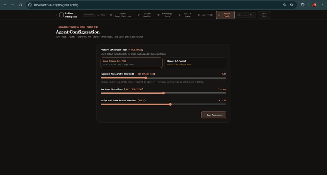Reload the page with the refresh icon
This screenshot has height=175, width=327.
point(20,5)
